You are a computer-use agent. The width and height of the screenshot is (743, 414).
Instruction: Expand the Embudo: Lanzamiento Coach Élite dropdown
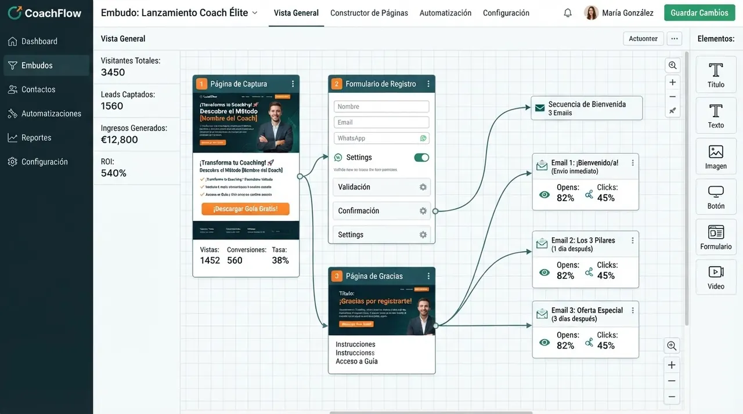click(254, 13)
